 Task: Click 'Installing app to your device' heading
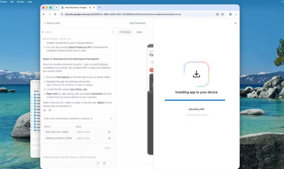(x=196, y=92)
